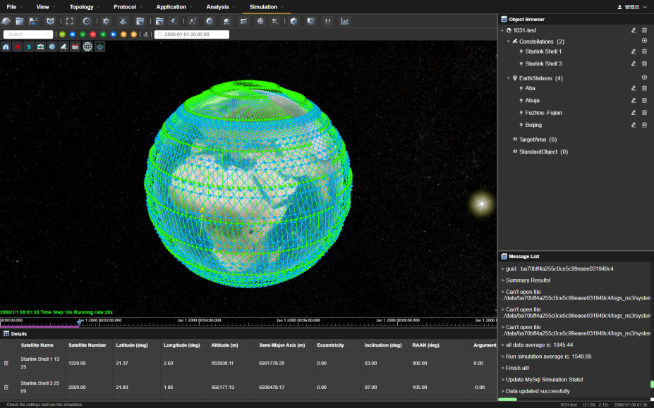Click the simulation date time input field

(192, 34)
